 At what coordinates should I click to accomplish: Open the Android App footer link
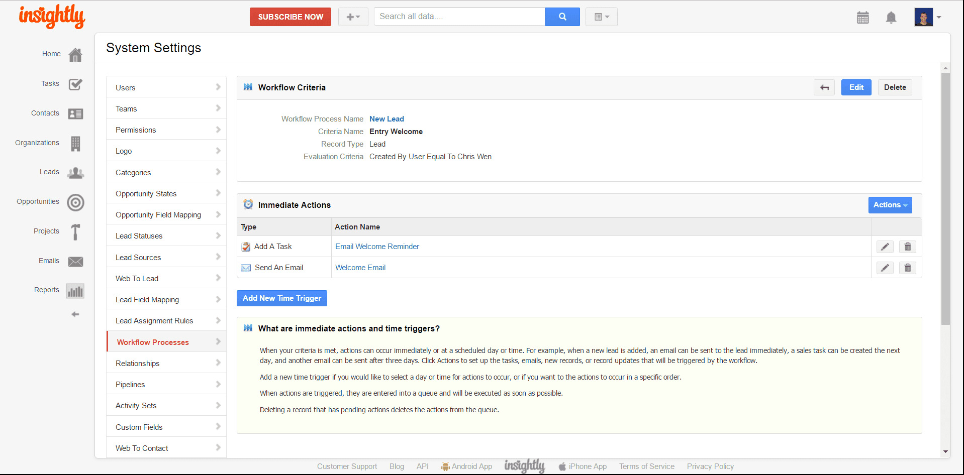tap(467, 466)
